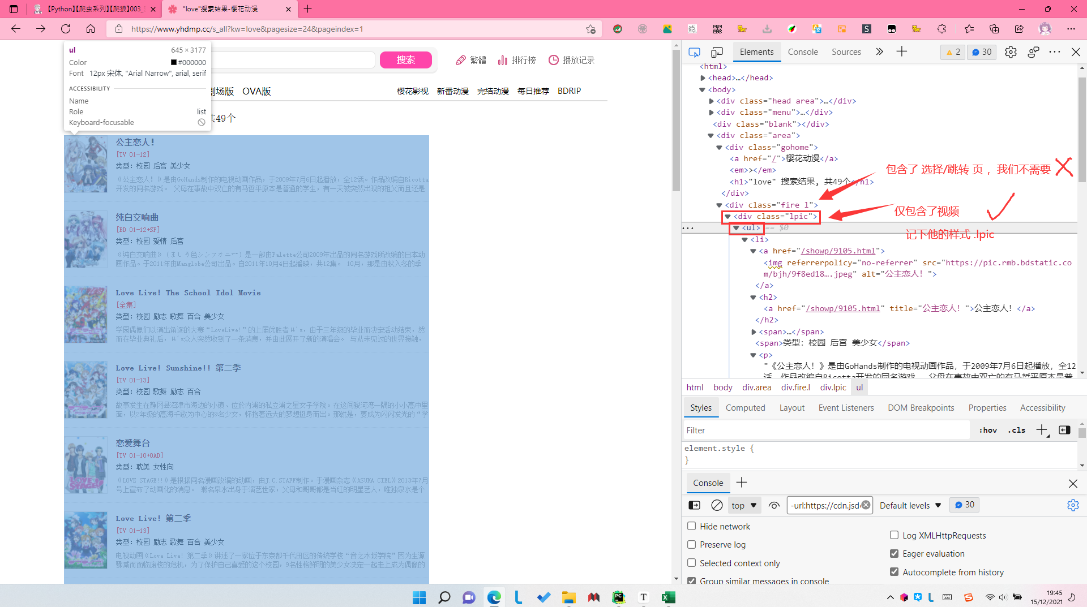Clear the console filter text
1087x607 pixels.
866,505
